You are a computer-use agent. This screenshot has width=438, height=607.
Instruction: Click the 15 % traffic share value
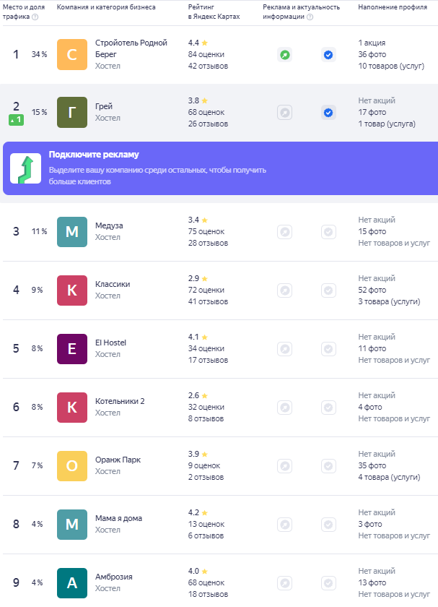(40, 112)
